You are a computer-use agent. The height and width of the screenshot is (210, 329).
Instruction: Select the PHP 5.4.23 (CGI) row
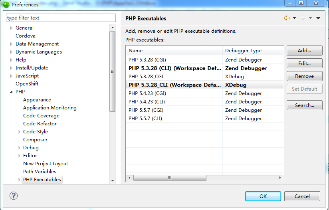point(205,93)
